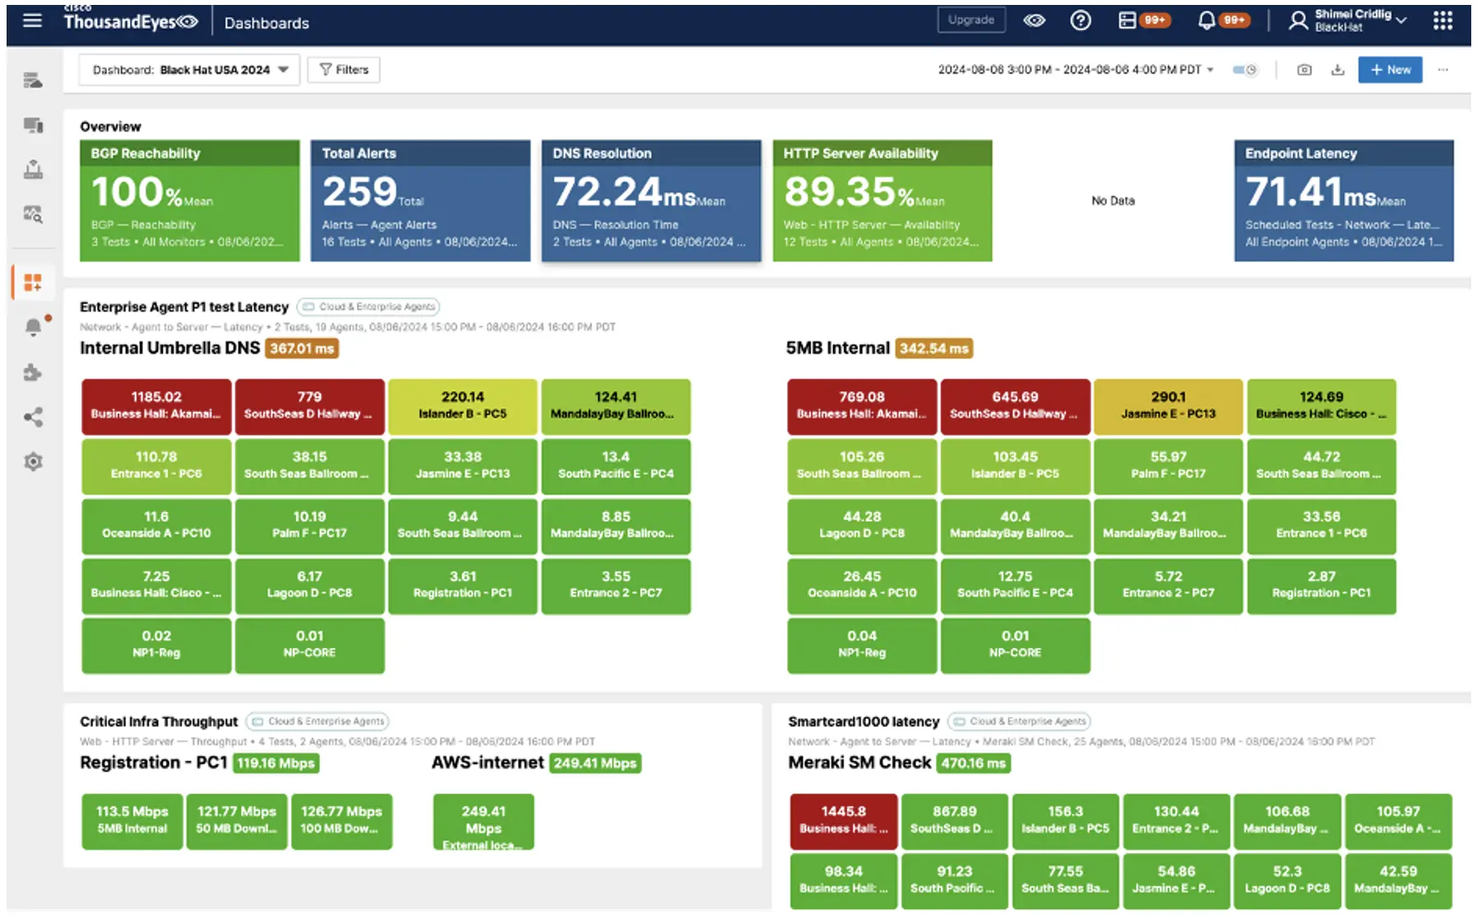Open the three-dot more options menu
The image size is (1477, 916).
(1443, 70)
